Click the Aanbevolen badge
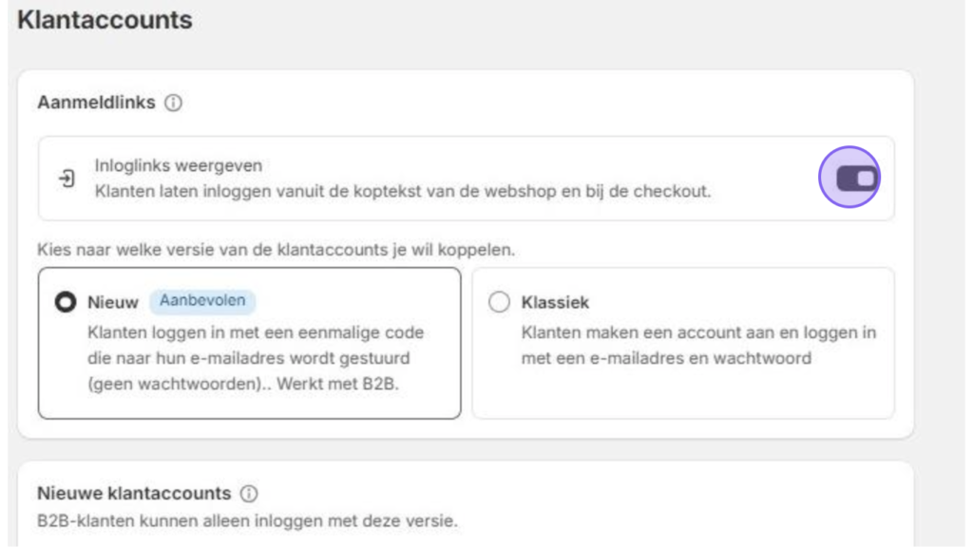 [x=202, y=301]
